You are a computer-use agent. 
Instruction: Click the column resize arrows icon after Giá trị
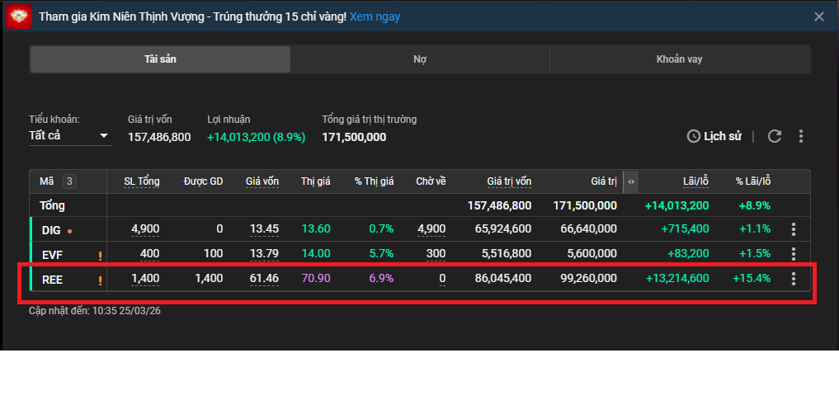tap(631, 181)
